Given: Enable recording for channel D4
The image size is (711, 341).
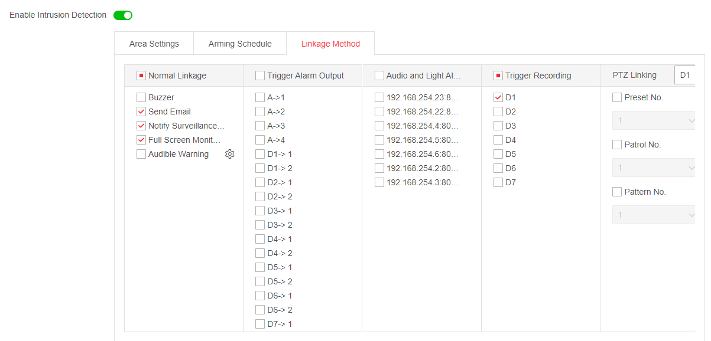Looking at the screenshot, I should point(498,140).
